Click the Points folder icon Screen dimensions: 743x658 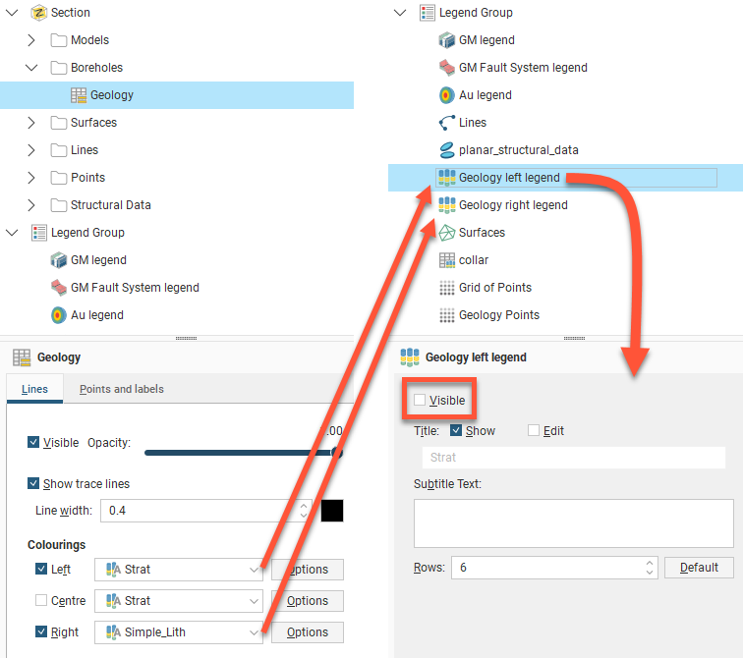59,178
